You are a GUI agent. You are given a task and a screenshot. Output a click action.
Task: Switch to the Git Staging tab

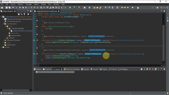[123, 69]
